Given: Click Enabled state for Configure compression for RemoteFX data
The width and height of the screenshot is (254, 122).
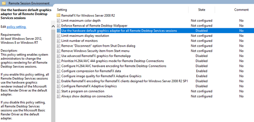Looking at the screenshot, I should pyautogui.click(x=202, y=71).
